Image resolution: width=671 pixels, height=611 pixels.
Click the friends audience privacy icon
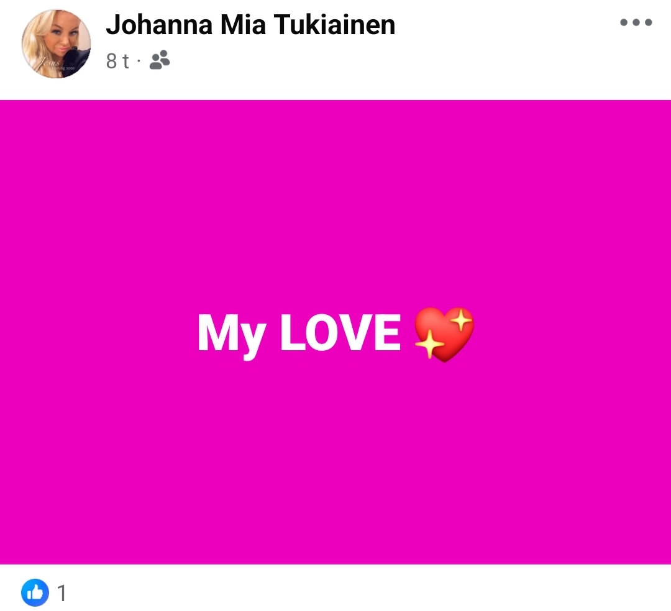[160, 60]
